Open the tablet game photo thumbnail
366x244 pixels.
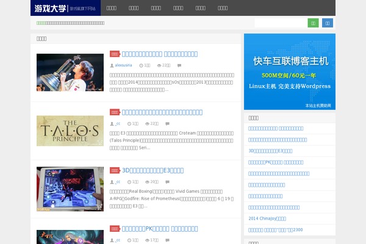tap(70, 189)
